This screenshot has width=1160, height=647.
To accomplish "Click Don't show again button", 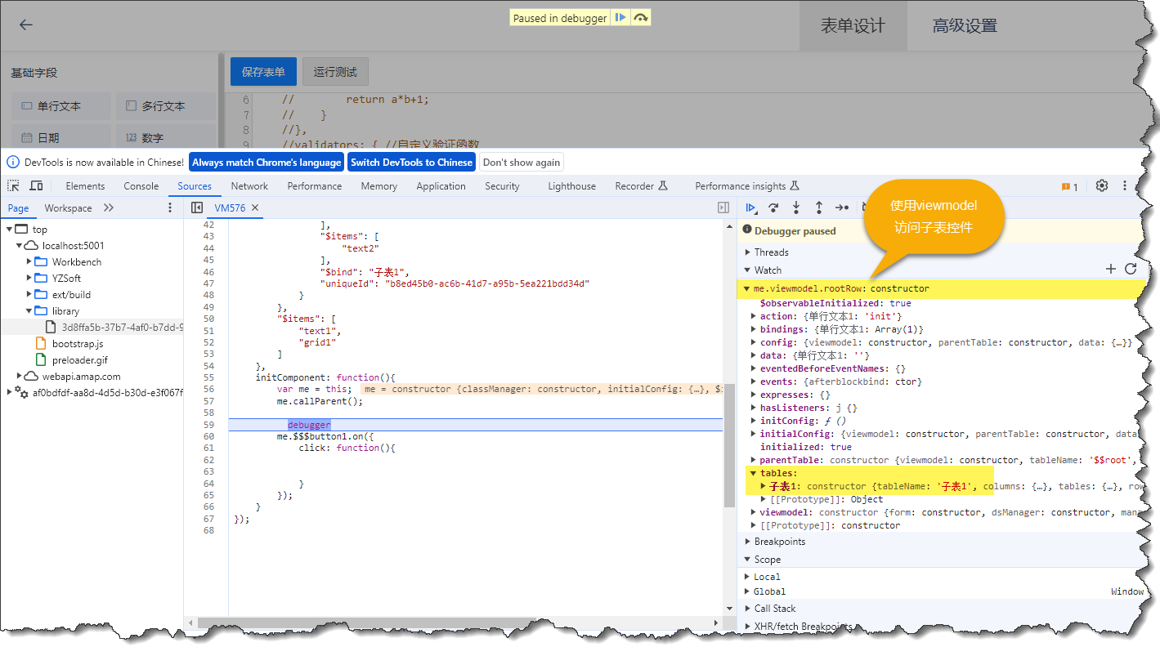I will point(522,162).
